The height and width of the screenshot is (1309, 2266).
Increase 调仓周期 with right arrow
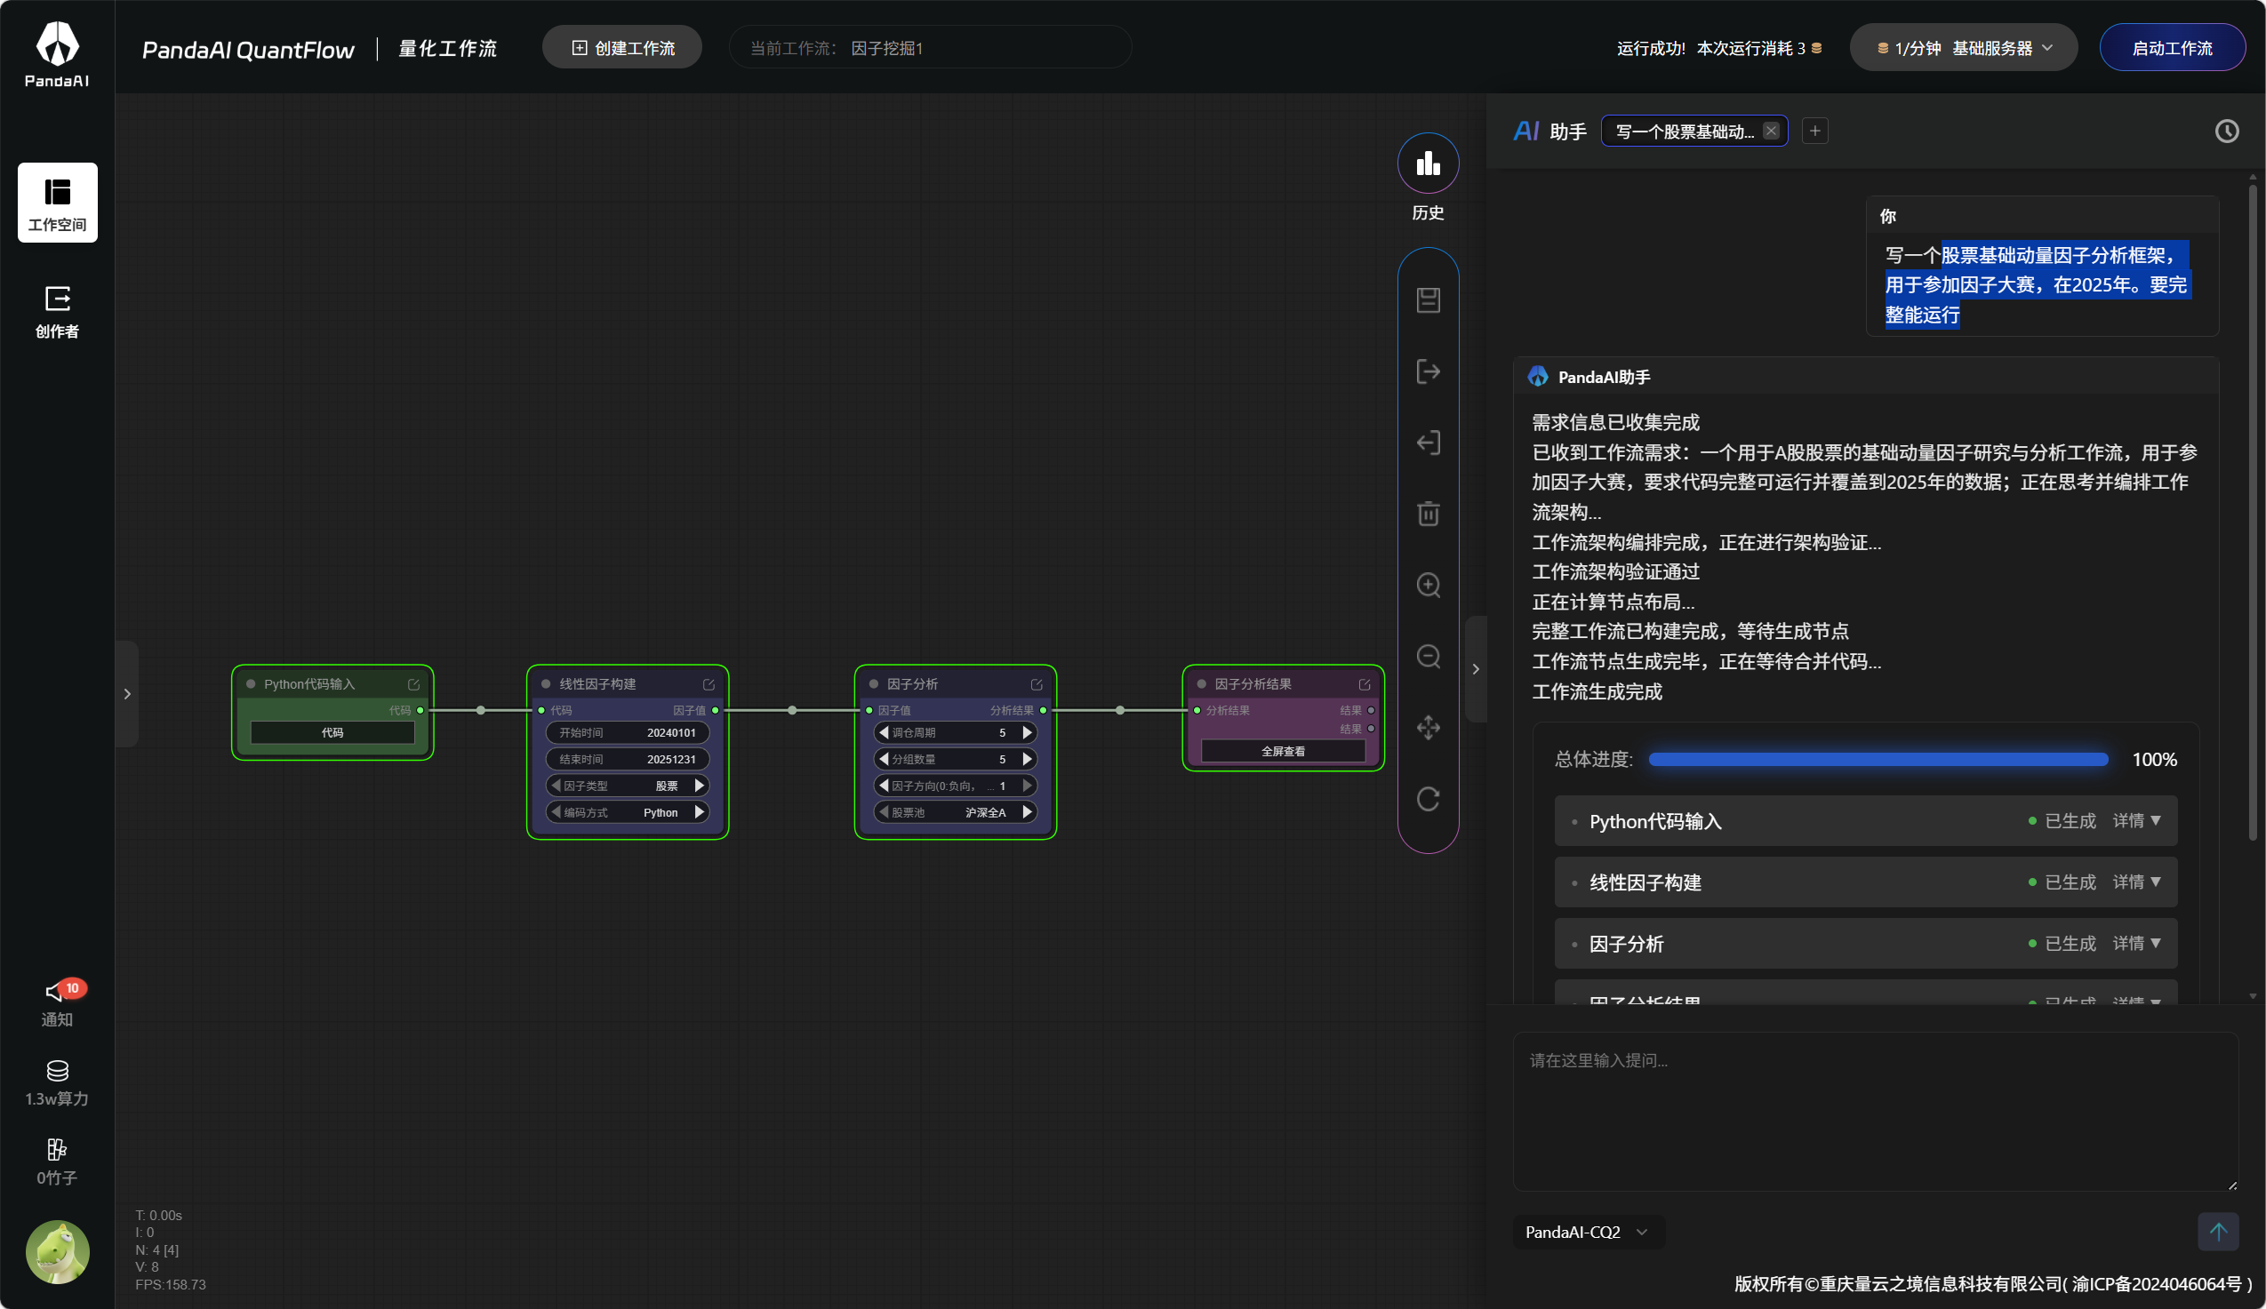tap(1027, 733)
